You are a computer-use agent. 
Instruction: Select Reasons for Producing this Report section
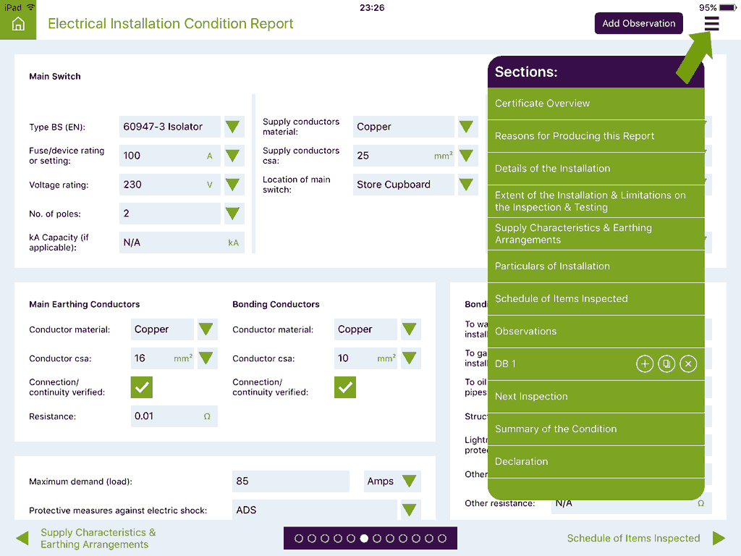pos(596,136)
